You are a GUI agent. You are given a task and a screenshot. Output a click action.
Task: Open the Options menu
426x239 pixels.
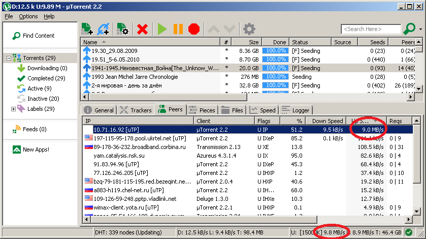28,16
